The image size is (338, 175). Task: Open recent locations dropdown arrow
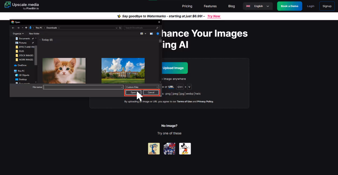pyautogui.click(x=22, y=28)
